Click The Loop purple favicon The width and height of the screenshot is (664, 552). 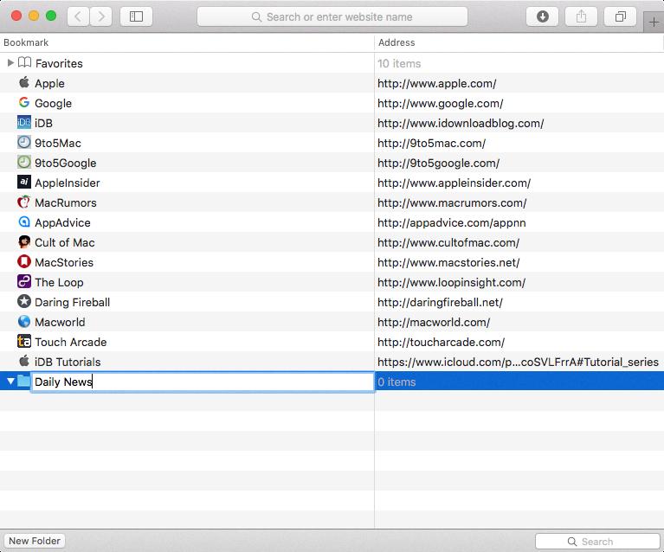point(24,281)
